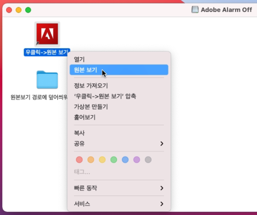Viewport: 257px width, 215px height.
Task: Apply the purple tag color
Action: pyautogui.click(x=137, y=160)
